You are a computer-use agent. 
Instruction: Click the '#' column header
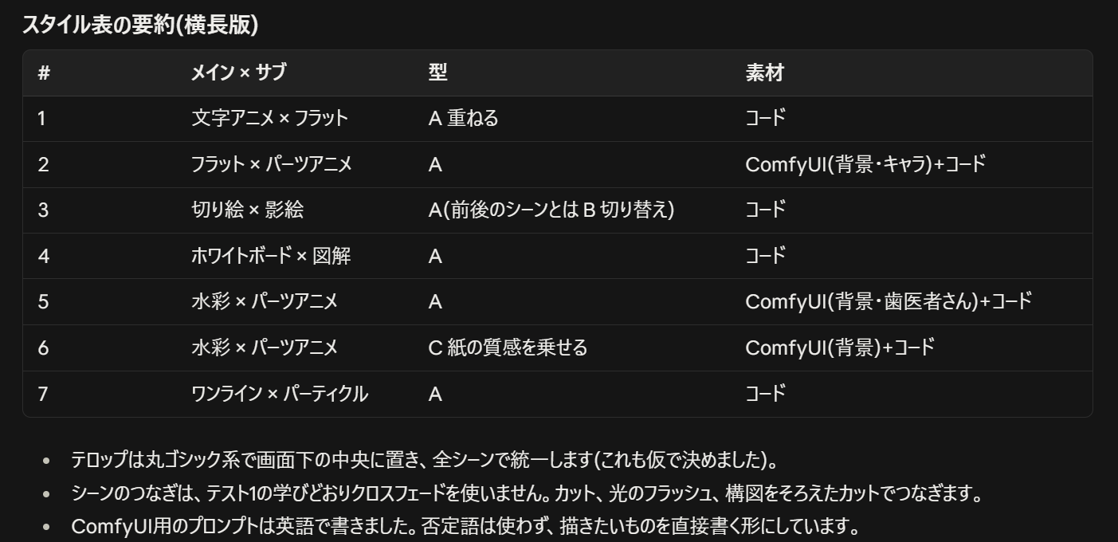tap(44, 73)
